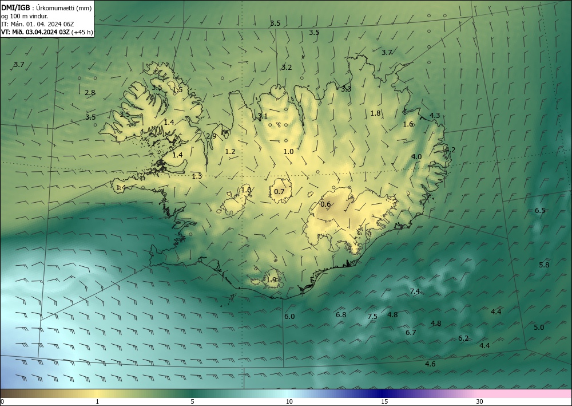The image size is (572, 406).
Task: Select the 1.2 value label
Action: [x=230, y=152]
